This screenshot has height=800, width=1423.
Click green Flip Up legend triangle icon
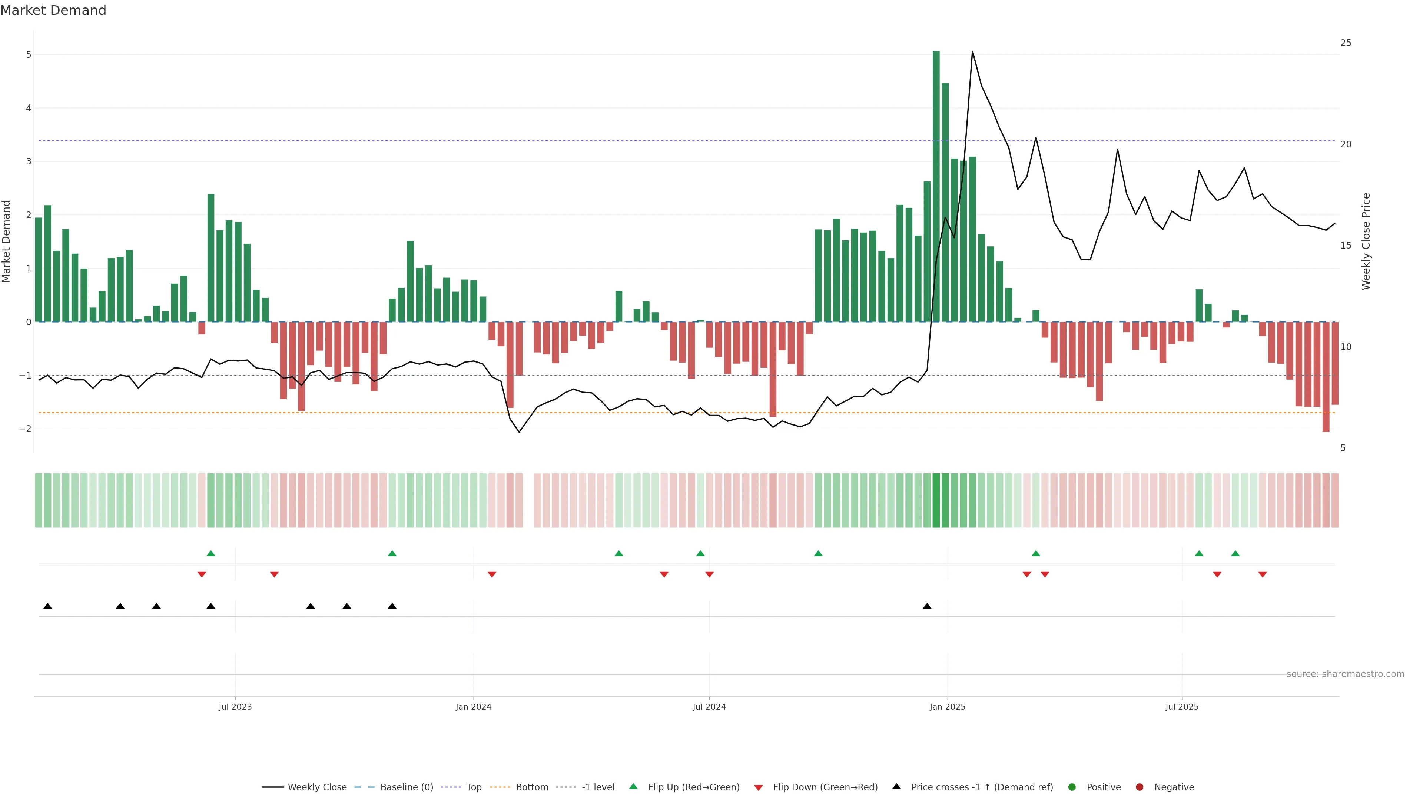tap(634, 787)
